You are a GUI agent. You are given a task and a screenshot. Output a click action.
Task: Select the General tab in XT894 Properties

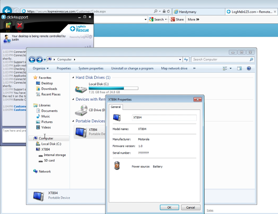coord(116,107)
